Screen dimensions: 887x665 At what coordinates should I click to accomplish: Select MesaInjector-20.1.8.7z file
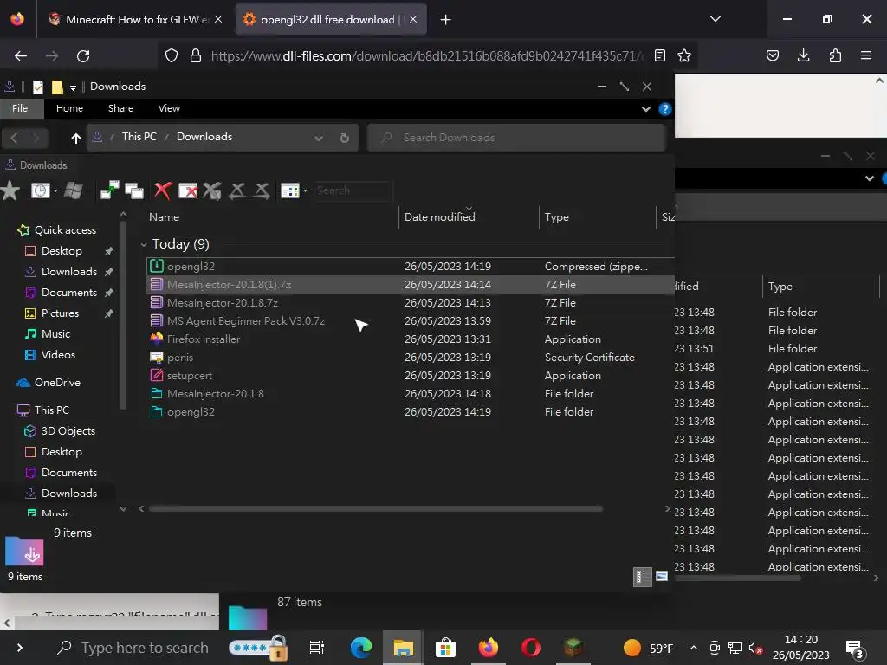410,302
